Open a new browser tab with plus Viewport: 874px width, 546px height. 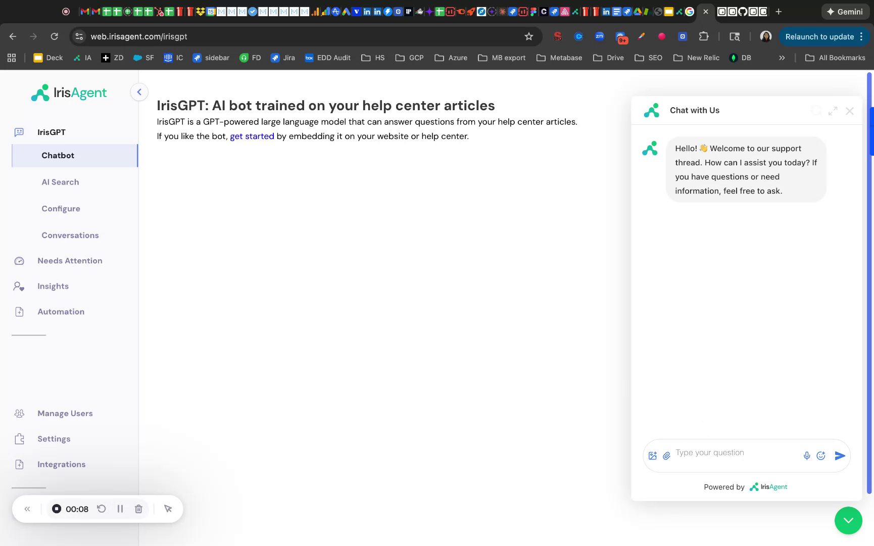[779, 12]
